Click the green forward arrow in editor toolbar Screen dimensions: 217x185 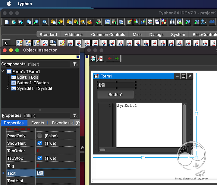click(x=117, y=59)
